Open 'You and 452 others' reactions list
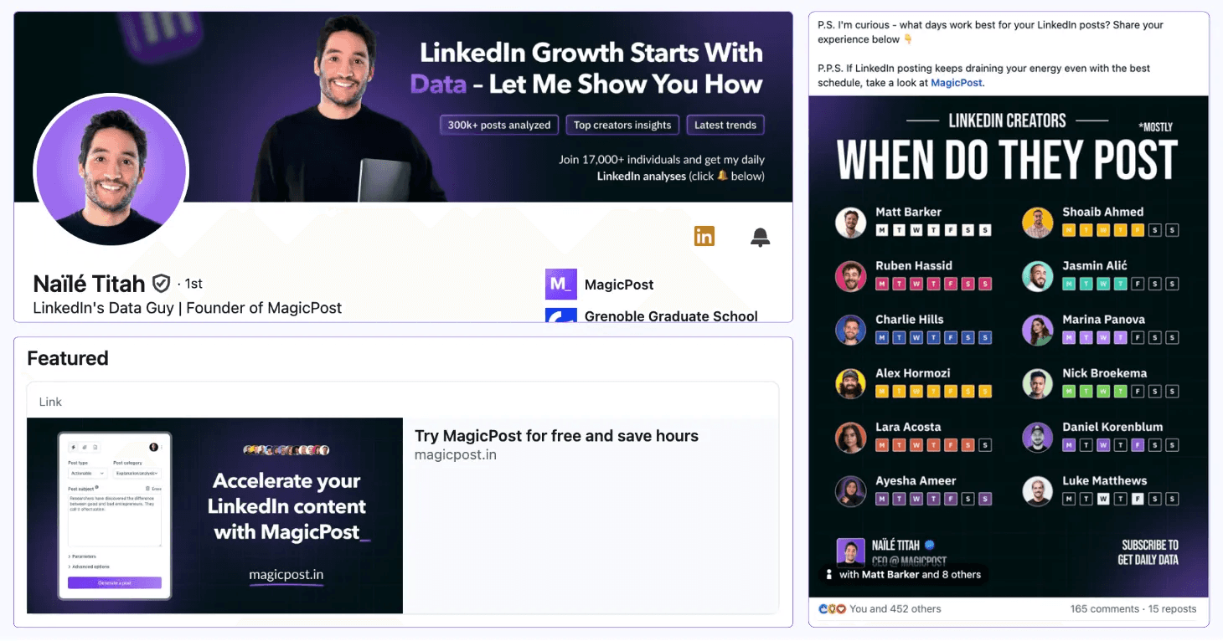 click(x=895, y=609)
